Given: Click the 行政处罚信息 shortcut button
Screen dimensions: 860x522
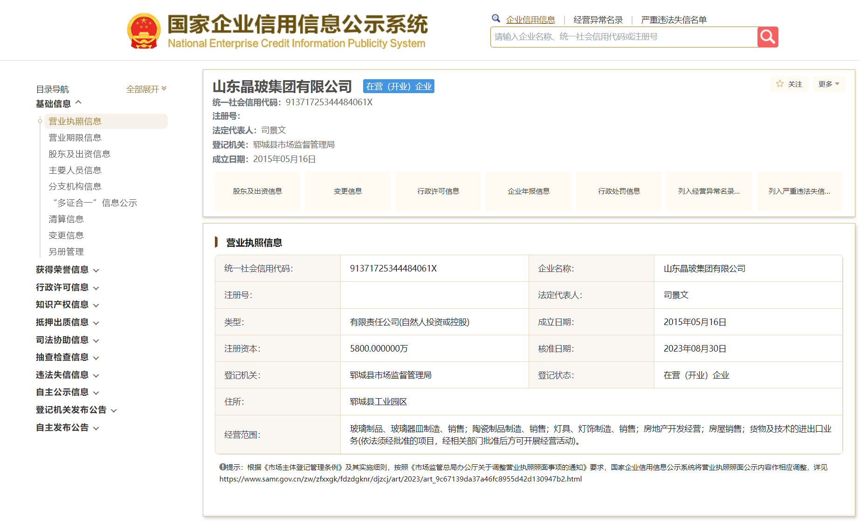Looking at the screenshot, I should 619,191.
